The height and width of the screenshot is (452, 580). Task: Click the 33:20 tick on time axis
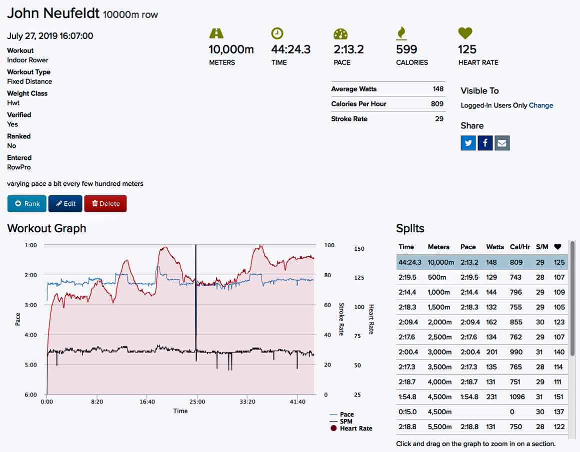click(x=247, y=402)
